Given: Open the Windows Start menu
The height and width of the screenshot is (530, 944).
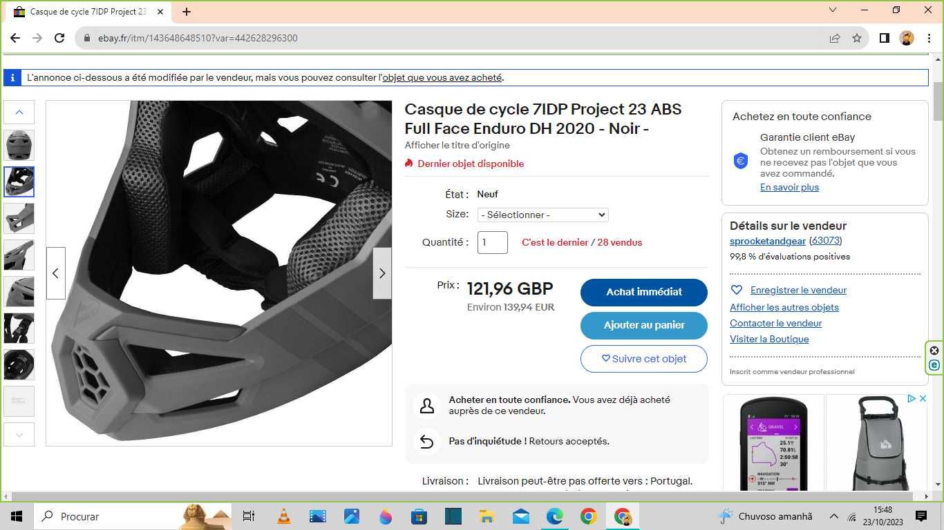Looking at the screenshot, I should point(17,516).
